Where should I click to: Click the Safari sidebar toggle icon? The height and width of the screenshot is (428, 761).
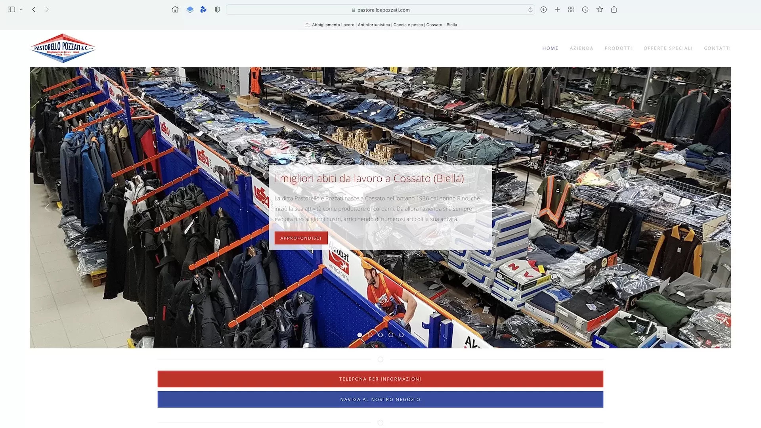(x=11, y=10)
